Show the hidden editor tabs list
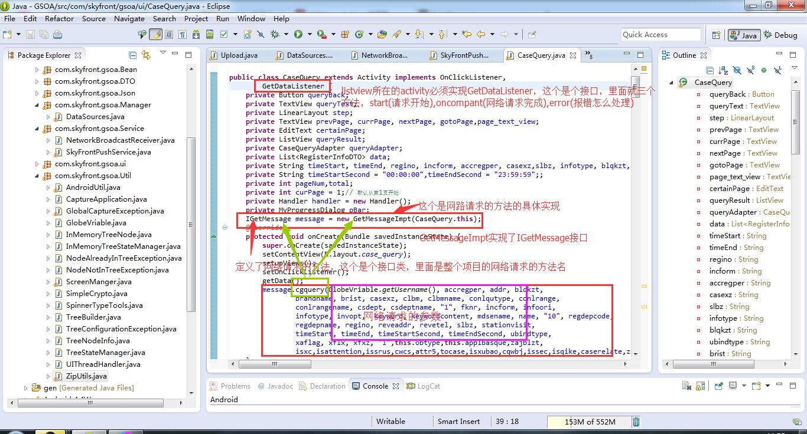Viewport: 807px width, 434px height. point(588,55)
